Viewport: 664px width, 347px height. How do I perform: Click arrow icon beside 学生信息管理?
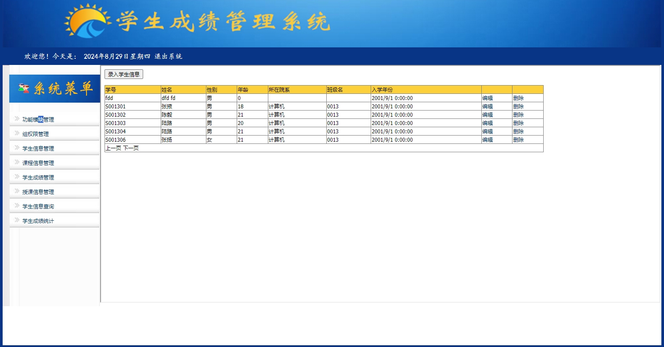[x=17, y=147]
